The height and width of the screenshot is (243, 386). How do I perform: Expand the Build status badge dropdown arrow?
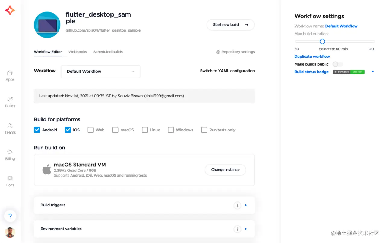(373, 72)
